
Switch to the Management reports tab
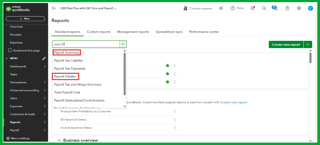point(133,32)
